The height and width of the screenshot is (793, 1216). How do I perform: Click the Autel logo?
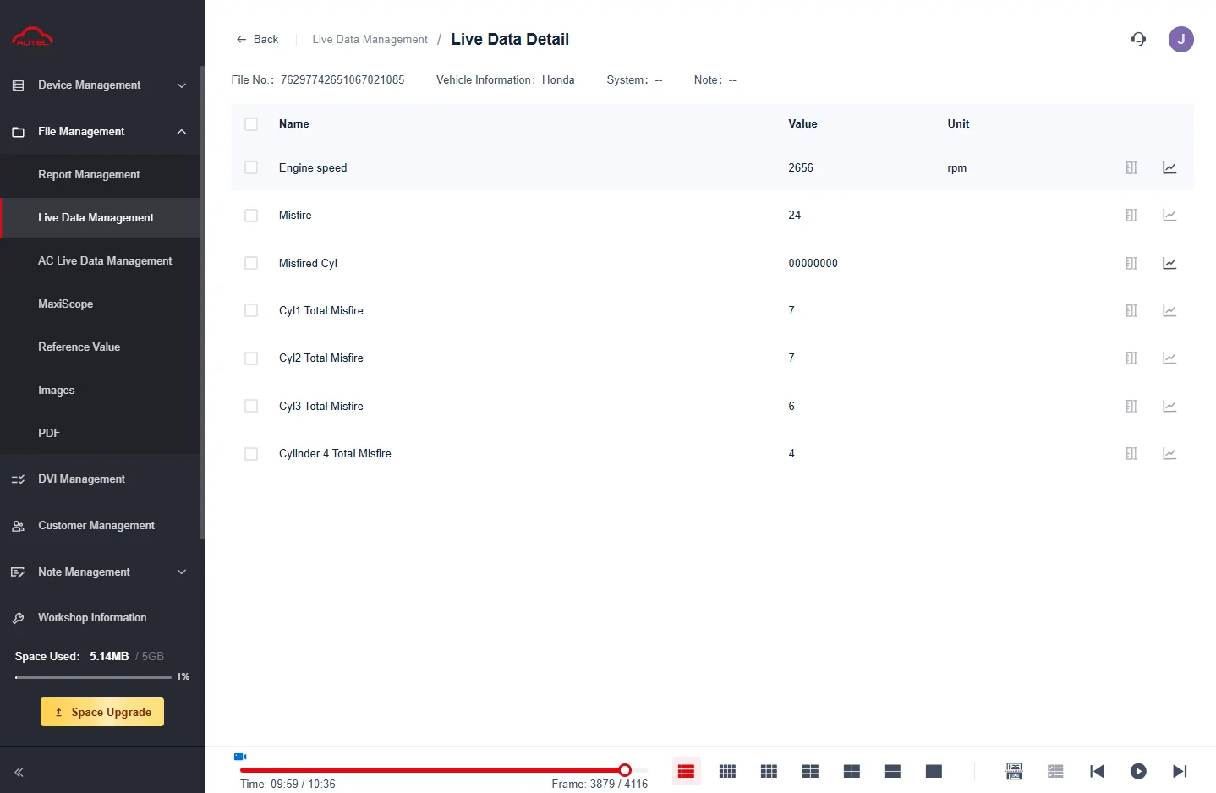point(32,36)
